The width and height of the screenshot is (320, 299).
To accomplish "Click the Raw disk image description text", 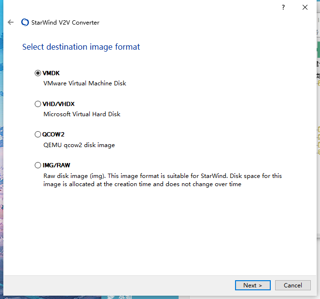I will [x=163, y=180].
